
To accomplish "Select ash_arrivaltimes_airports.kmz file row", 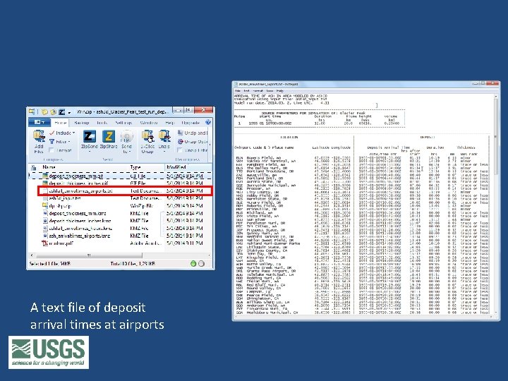I will [x=121, y=236].
